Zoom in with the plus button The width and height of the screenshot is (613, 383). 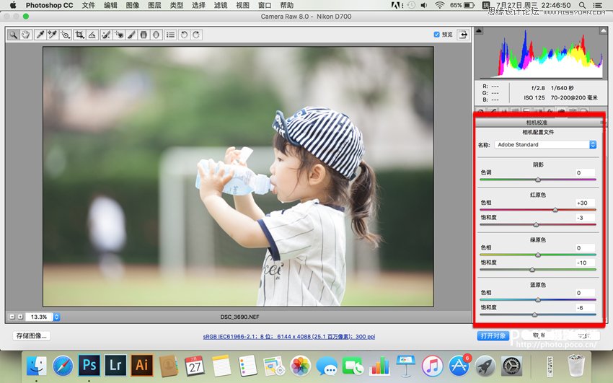(20, 317)
